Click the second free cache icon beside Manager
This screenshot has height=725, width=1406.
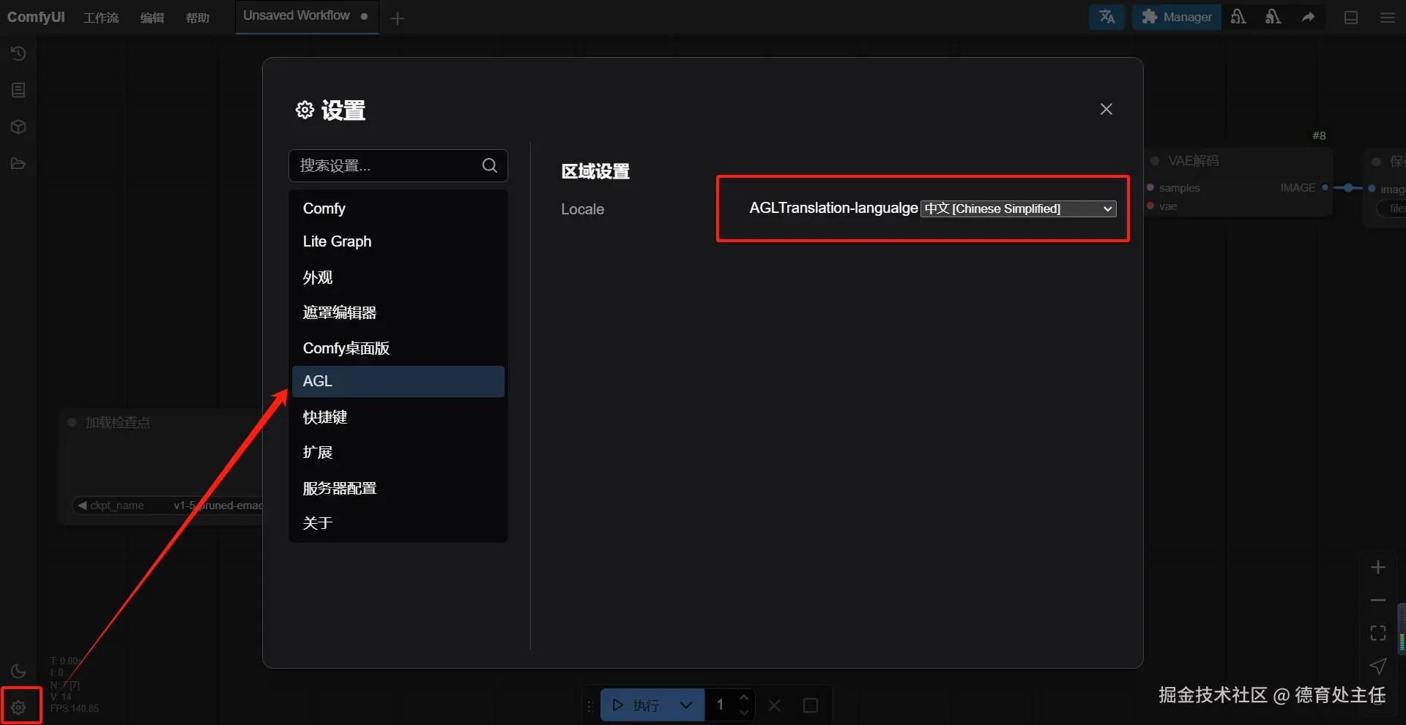(1273, 17)
